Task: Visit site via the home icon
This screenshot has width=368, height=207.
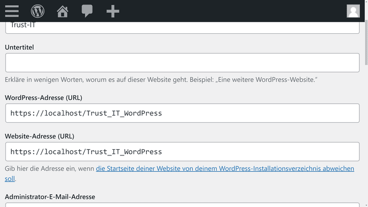Action: tap(62, 11)
